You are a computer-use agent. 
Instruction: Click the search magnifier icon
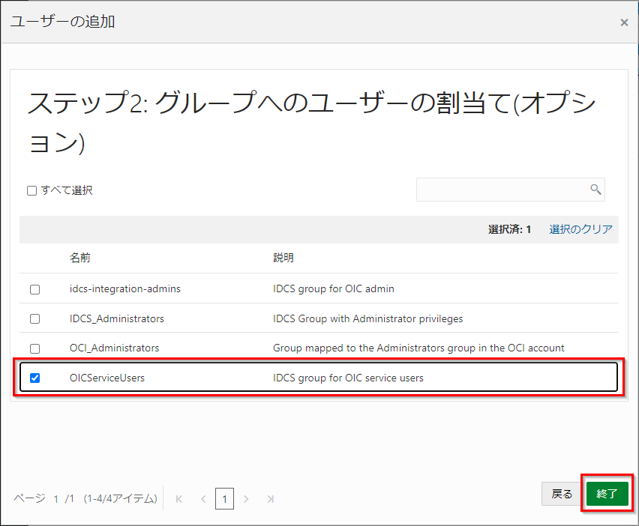click(x=595, y=190)
